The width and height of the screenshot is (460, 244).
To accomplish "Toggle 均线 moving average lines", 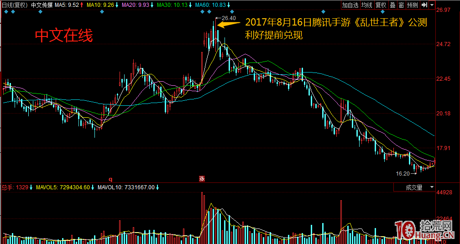I will [366, 5].
